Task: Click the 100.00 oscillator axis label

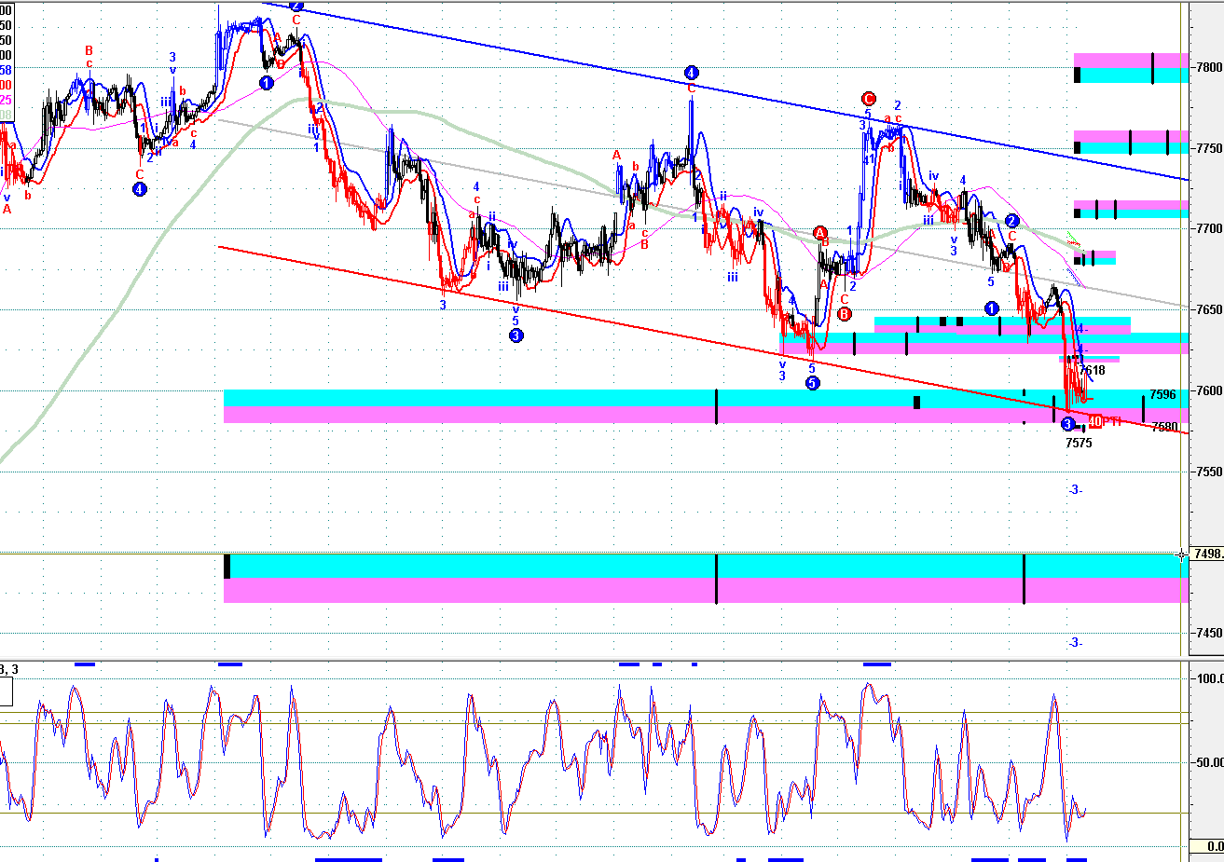Action: (x=1208, y=678)
